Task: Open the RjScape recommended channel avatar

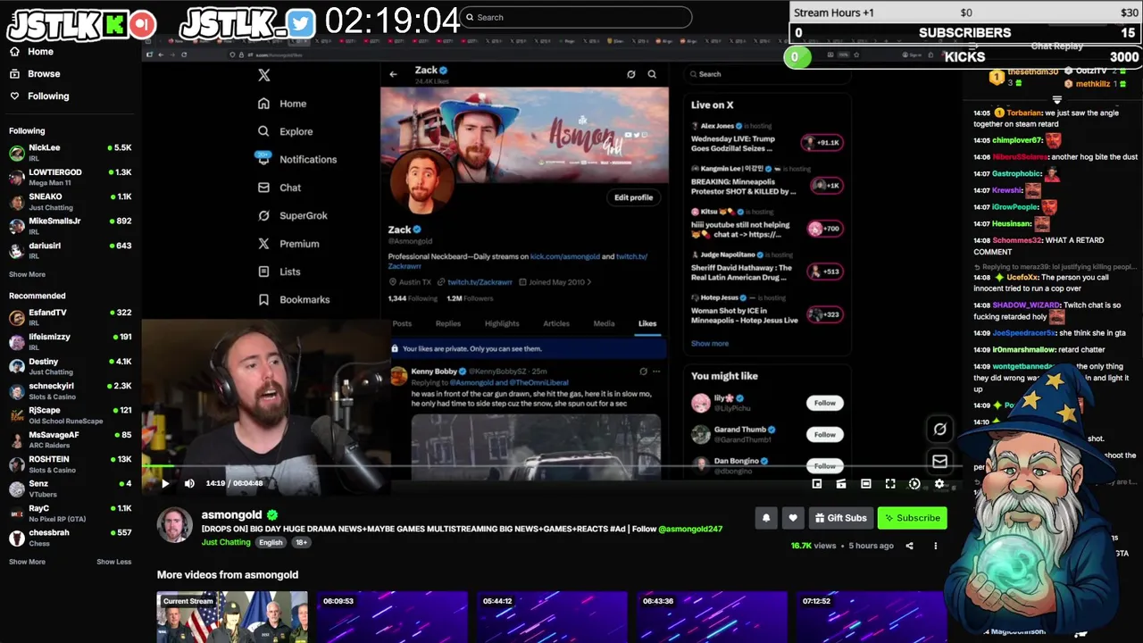Action: tap(17, 415)
